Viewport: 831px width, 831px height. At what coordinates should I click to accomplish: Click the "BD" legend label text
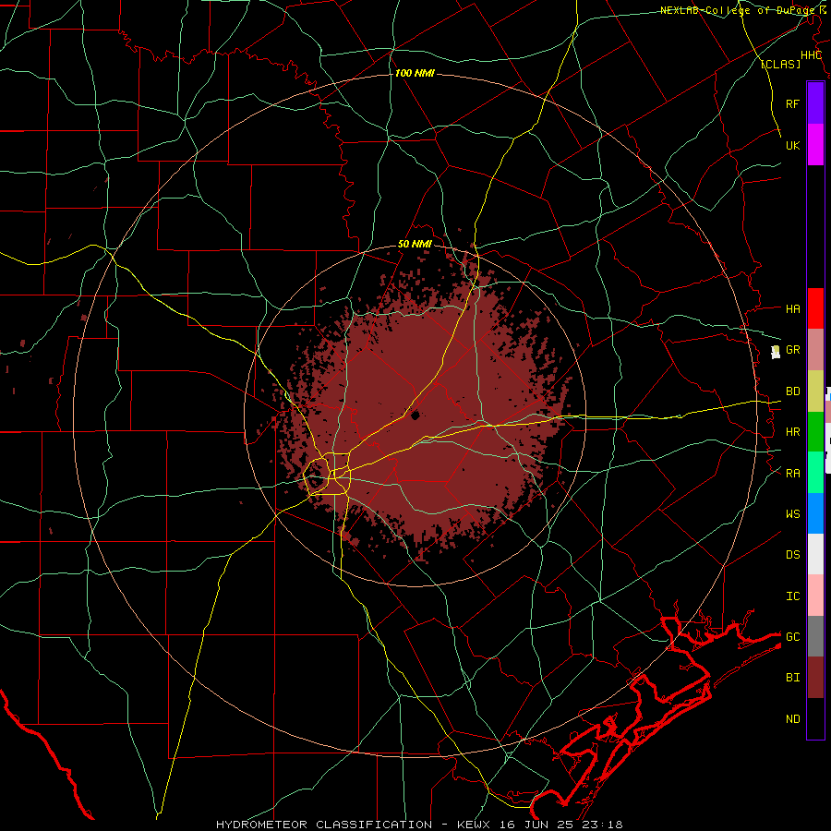(x=792, y=391)
